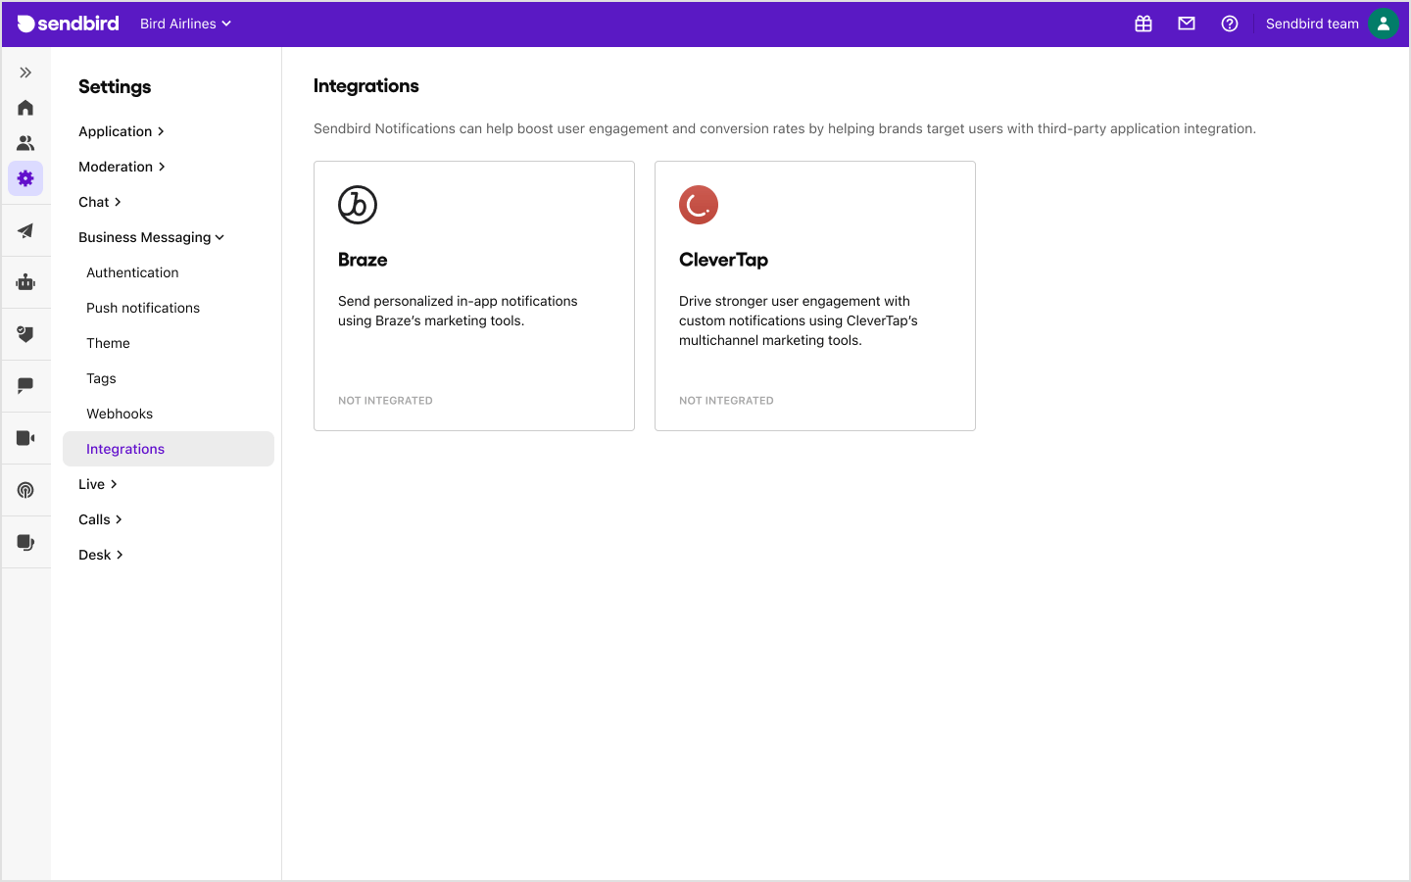Expand the left navigation sidebar
This screenshot has width=1411, height=882.
(25, 73)
